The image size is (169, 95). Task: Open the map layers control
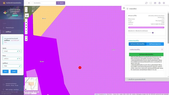27,15
